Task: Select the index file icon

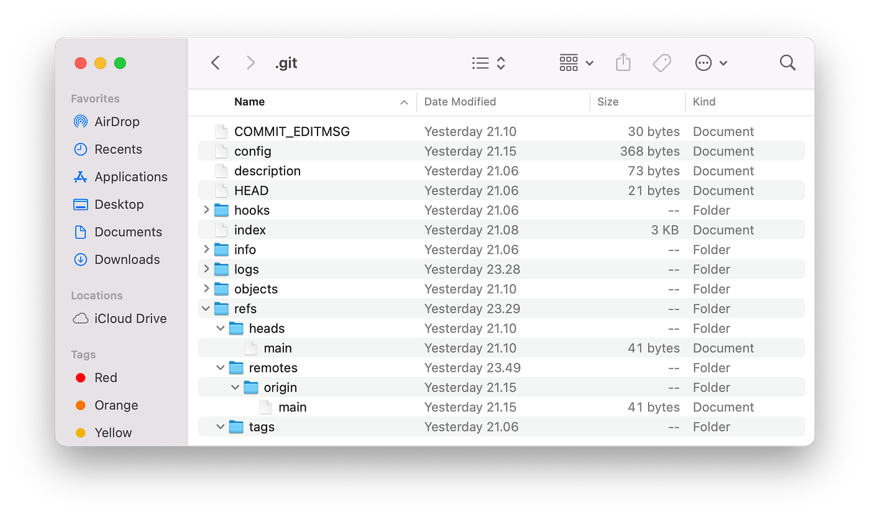Action: 221,230
